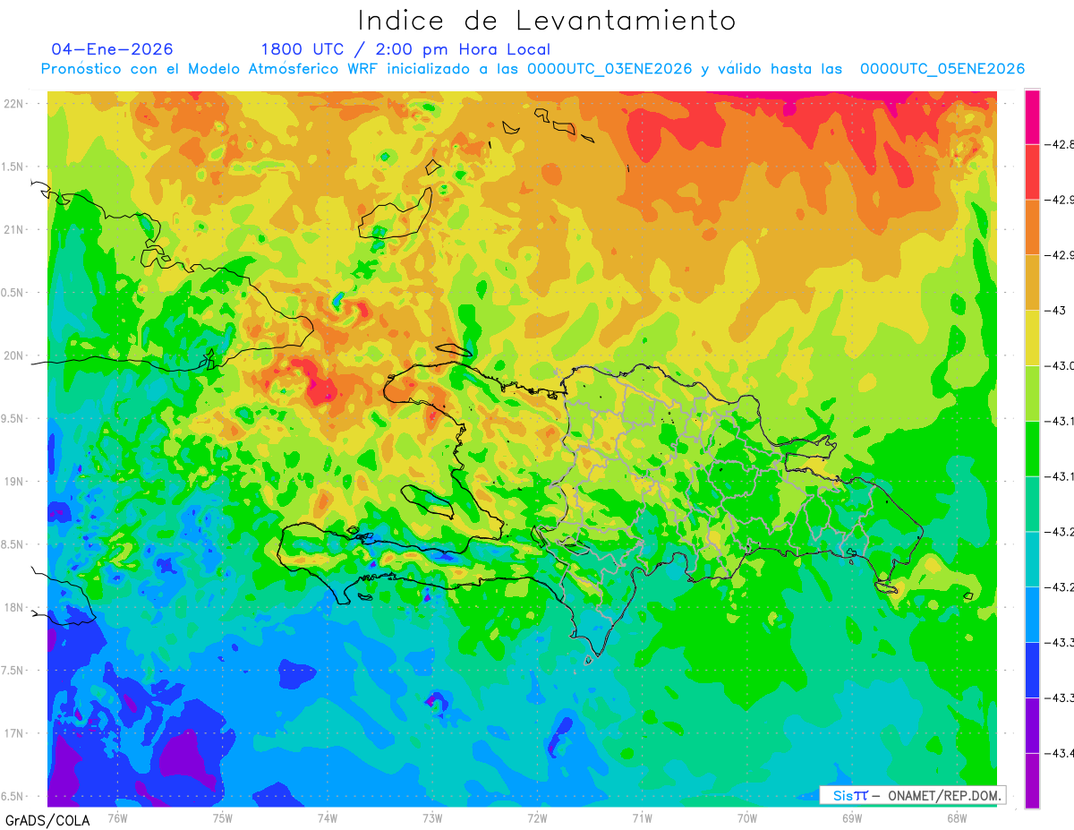Select the date label '04-Ene-2026'
This screenshot has width=1074, height=830.
point(112,49)
